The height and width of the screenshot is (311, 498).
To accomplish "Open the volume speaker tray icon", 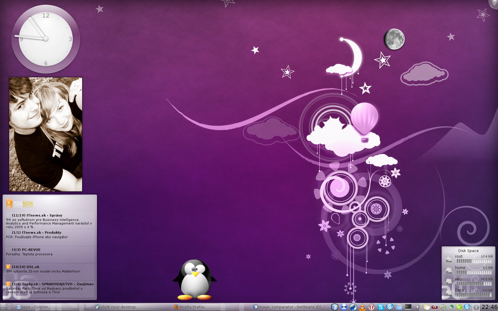I will click(x=443, y=307).
